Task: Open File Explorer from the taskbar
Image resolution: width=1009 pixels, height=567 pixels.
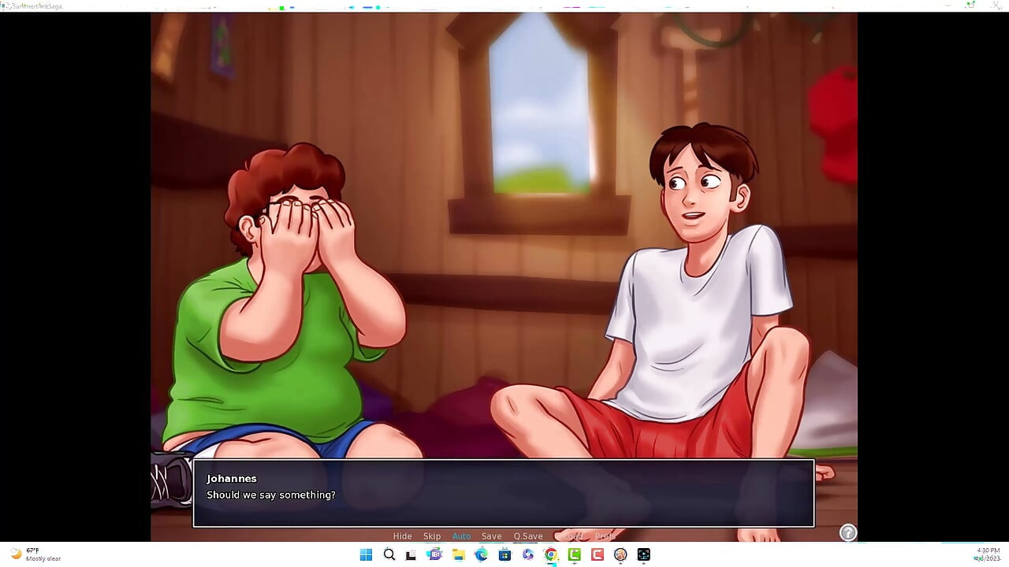Action: (x=458, y=554)
